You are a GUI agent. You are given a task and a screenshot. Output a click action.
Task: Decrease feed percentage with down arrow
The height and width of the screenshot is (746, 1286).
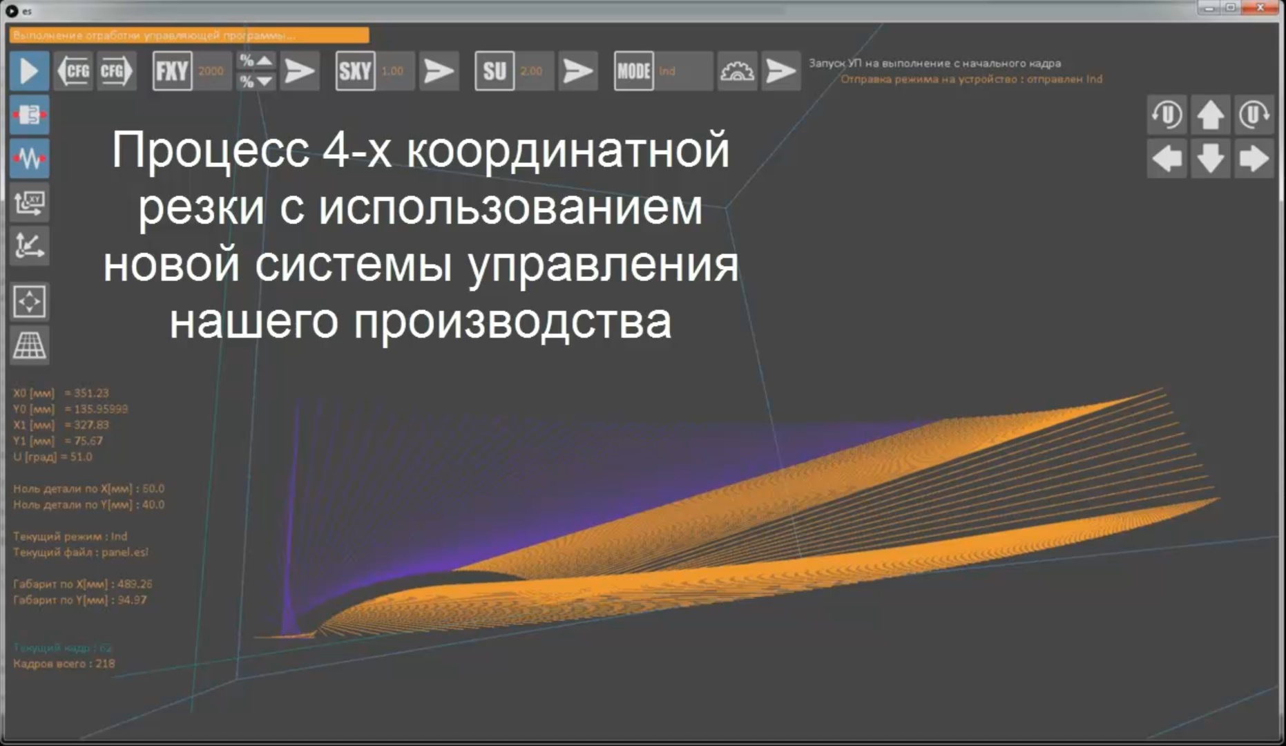[x=256, y=82]
